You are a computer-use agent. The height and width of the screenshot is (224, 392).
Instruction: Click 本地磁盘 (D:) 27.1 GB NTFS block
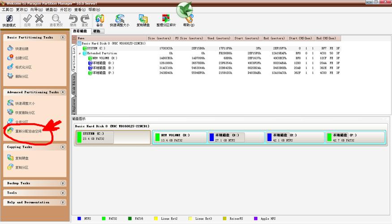click(x=236, y=138)
